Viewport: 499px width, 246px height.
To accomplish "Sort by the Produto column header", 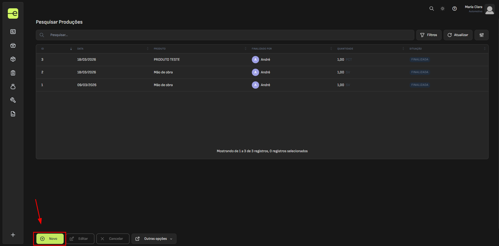I will (160, 49).
